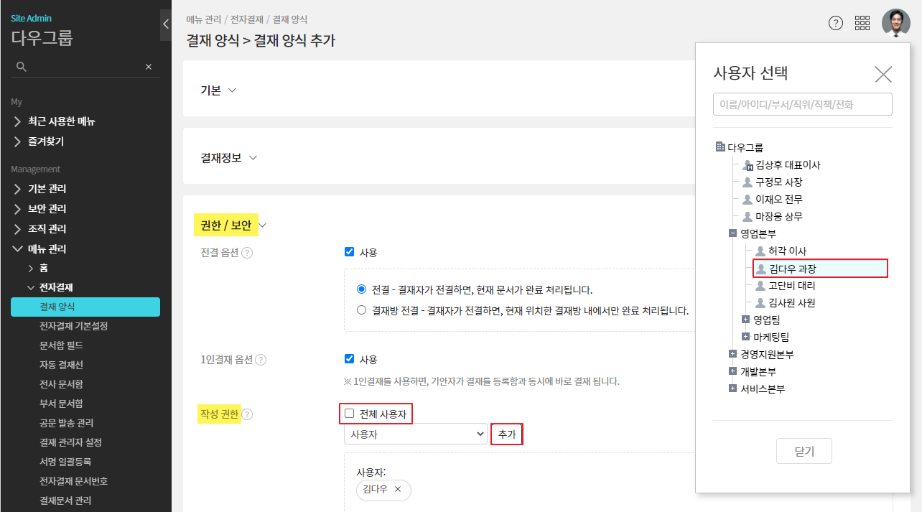Expand the 경영지원본부 tree node
Screen dimensions: 922x512
click(732, 354)
